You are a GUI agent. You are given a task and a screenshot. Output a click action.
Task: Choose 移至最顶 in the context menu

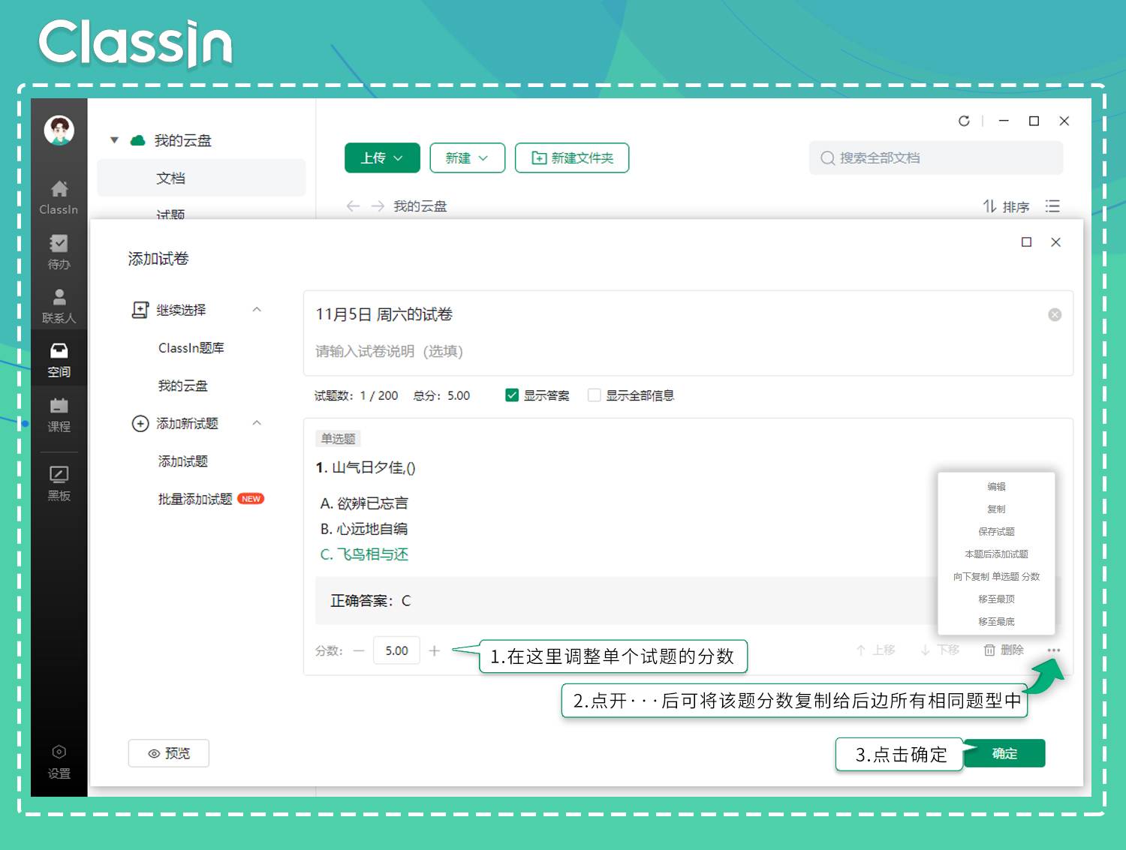pyautogui.click(x=996, y=599)
